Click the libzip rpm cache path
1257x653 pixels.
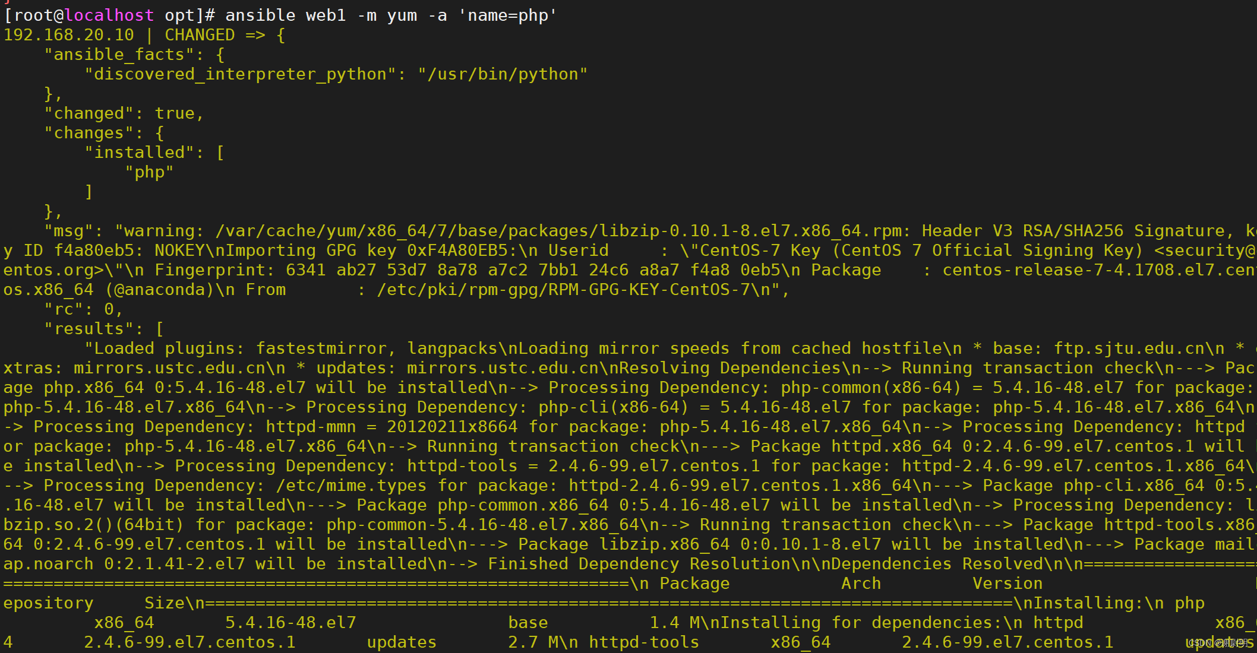click(x=559, y=231)
